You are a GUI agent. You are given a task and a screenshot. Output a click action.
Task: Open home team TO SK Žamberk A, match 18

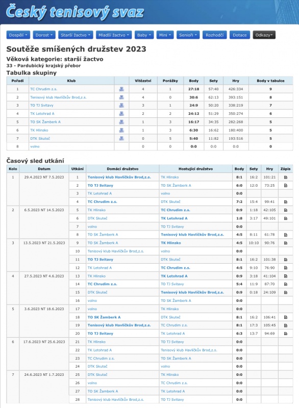click(x=104, y=317)
